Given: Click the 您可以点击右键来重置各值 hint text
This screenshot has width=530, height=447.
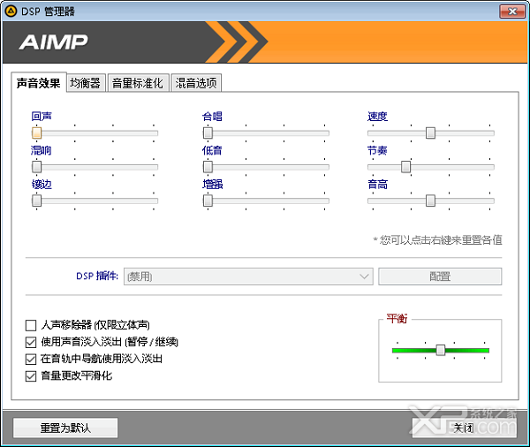Looking at the screenshot, I should click(437, 240).
